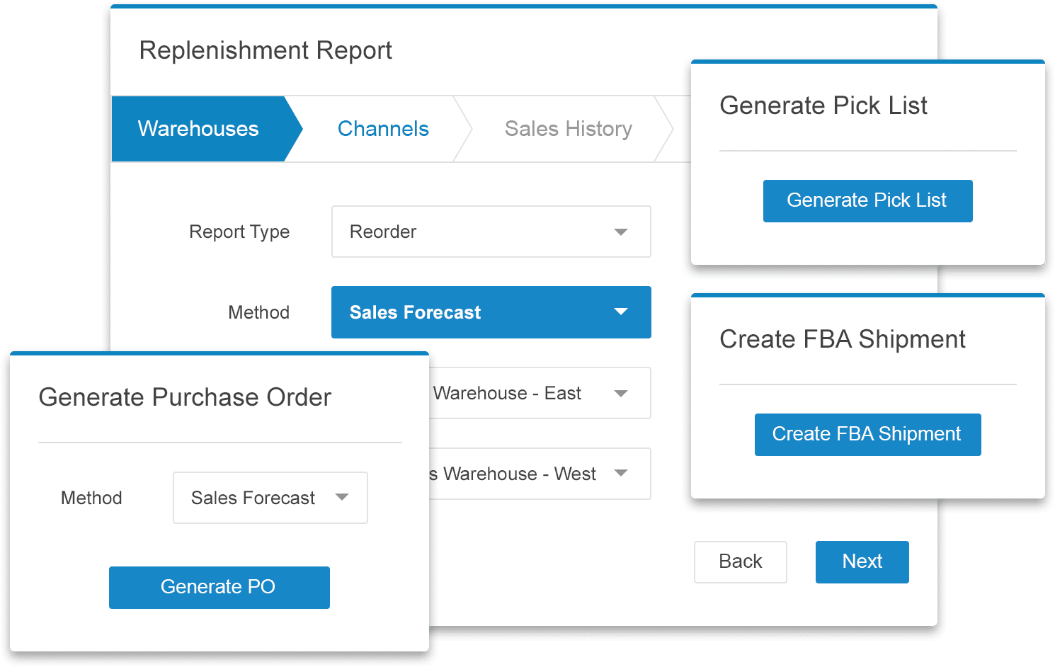The height and width of the screenshot is (667, 1055).
Task: Go back with the Back button
Action: click(x=740, y=561)
